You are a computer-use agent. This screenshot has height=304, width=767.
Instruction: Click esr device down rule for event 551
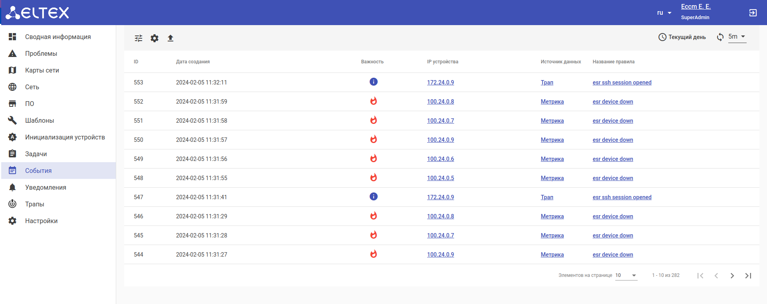coord(612,121)
